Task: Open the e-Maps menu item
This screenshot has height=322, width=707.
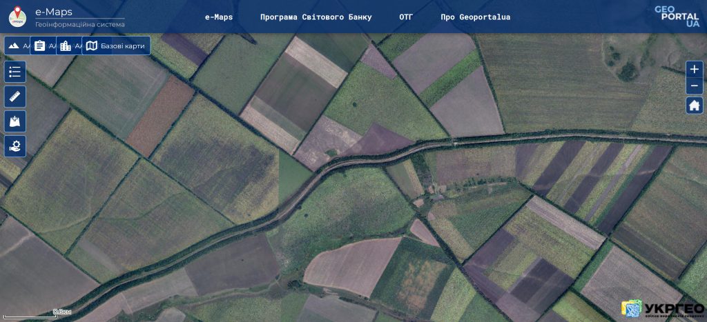Action: (x=219, y=17)
